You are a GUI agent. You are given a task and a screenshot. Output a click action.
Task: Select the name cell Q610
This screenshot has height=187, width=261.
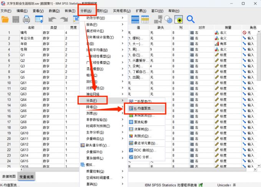[31, 133]
